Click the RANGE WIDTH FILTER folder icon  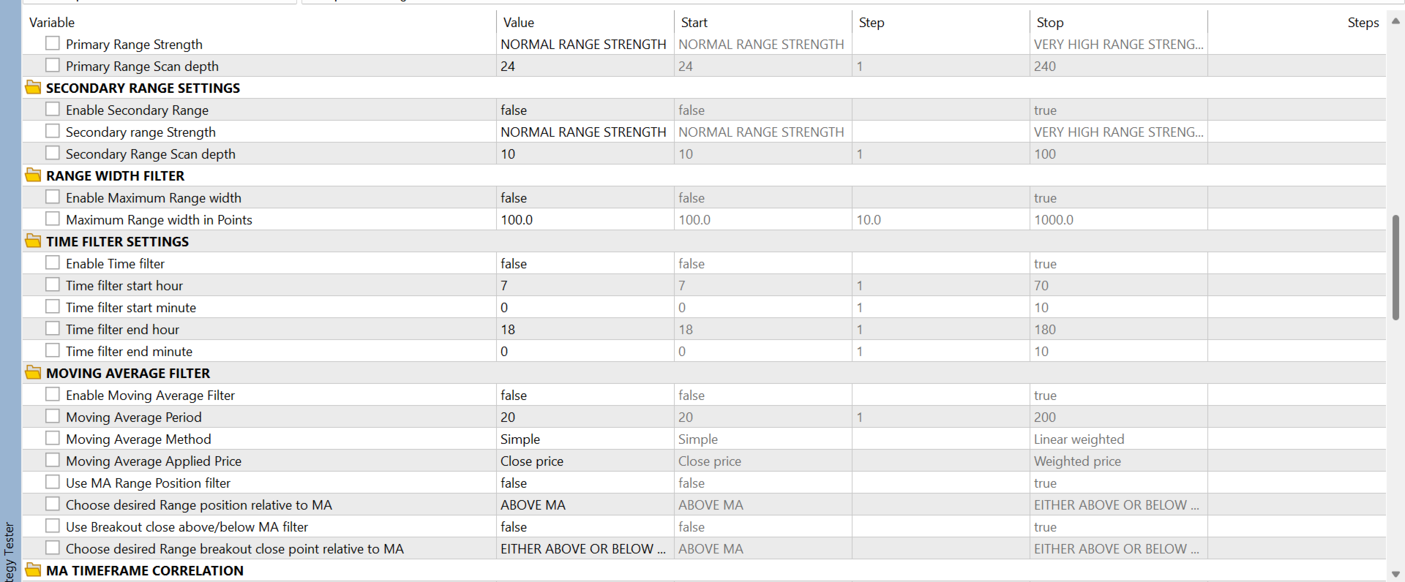(33, 175)
